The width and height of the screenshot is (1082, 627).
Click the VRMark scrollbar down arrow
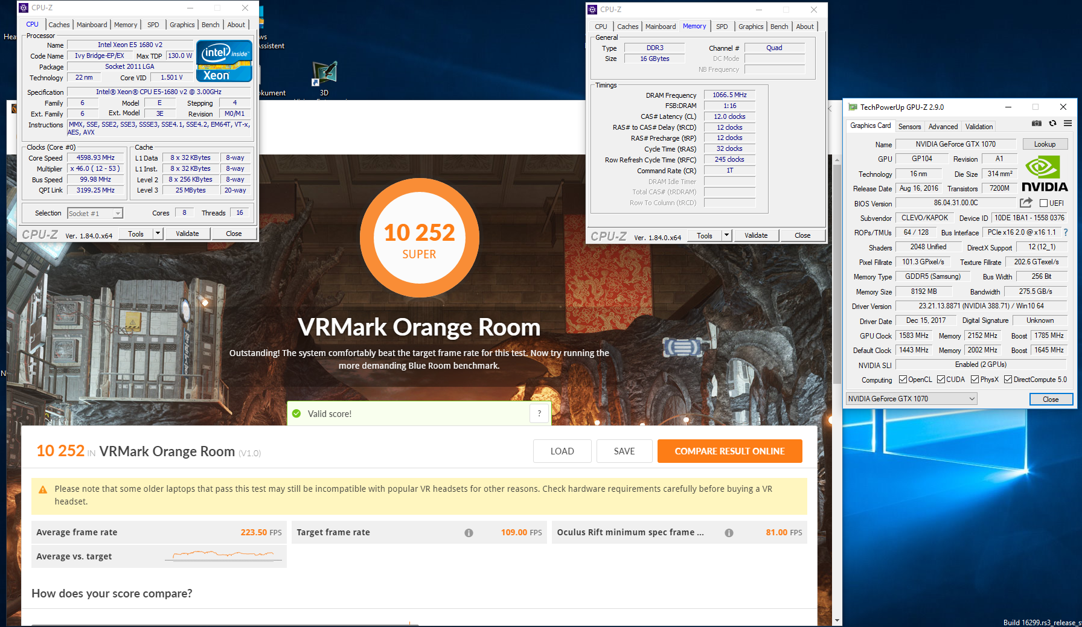coord(837,620)
